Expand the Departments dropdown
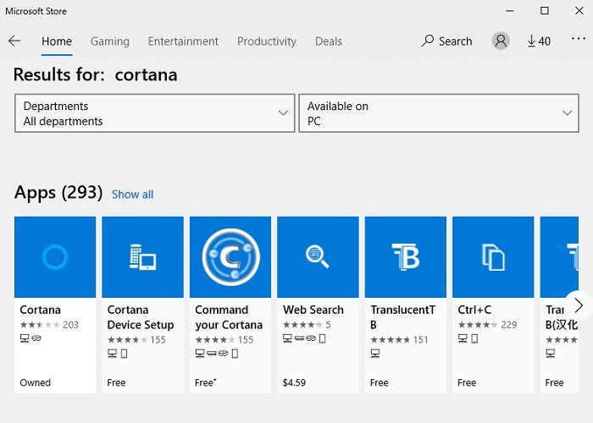The width and height of the screenshot is (593, 423). (x=155, y=113)
